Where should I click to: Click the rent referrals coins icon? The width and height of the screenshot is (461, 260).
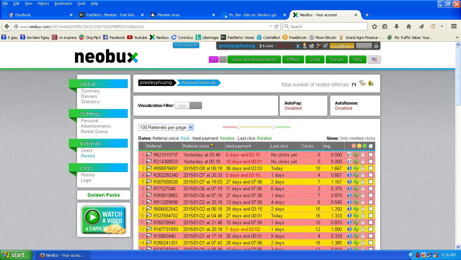coord(370,83)
